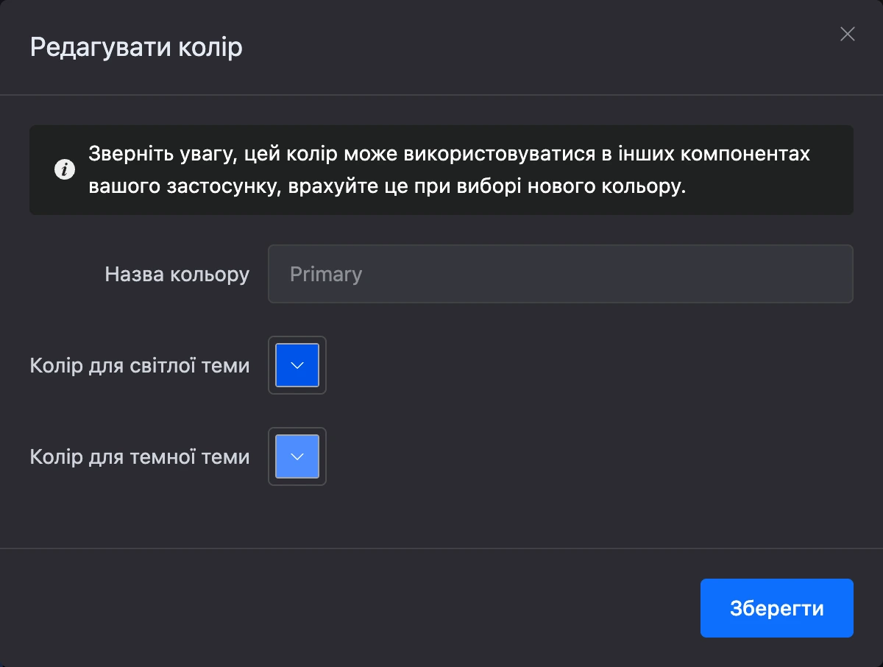Click the Назва кольору label
This screenshot has height=667, width=883.
pyautogui.click(x=177, y=275)
